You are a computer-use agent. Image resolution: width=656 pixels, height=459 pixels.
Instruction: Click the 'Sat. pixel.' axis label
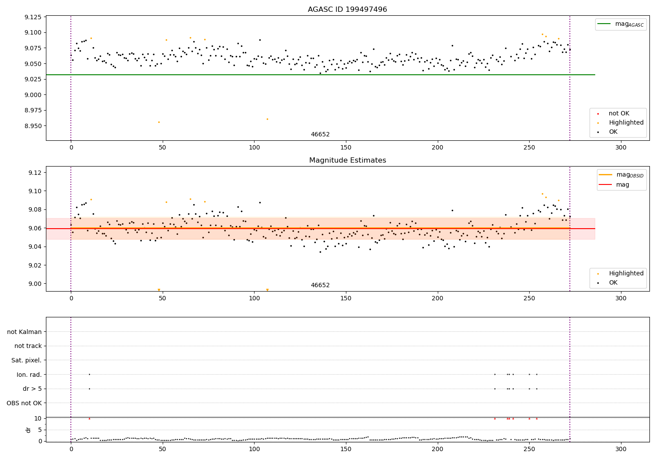tap(27, 361)
